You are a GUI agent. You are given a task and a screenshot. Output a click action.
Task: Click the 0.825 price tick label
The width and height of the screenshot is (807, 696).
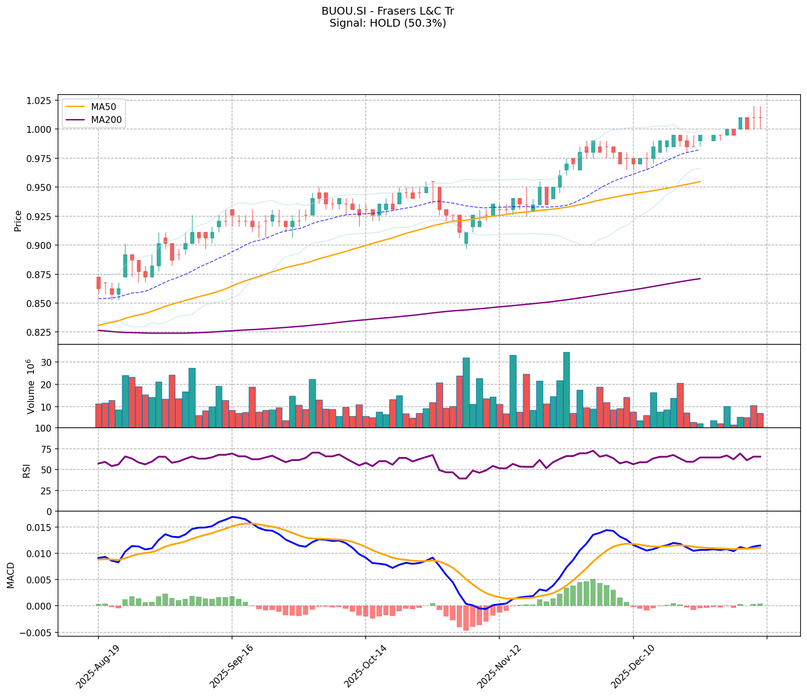[40, 332]
